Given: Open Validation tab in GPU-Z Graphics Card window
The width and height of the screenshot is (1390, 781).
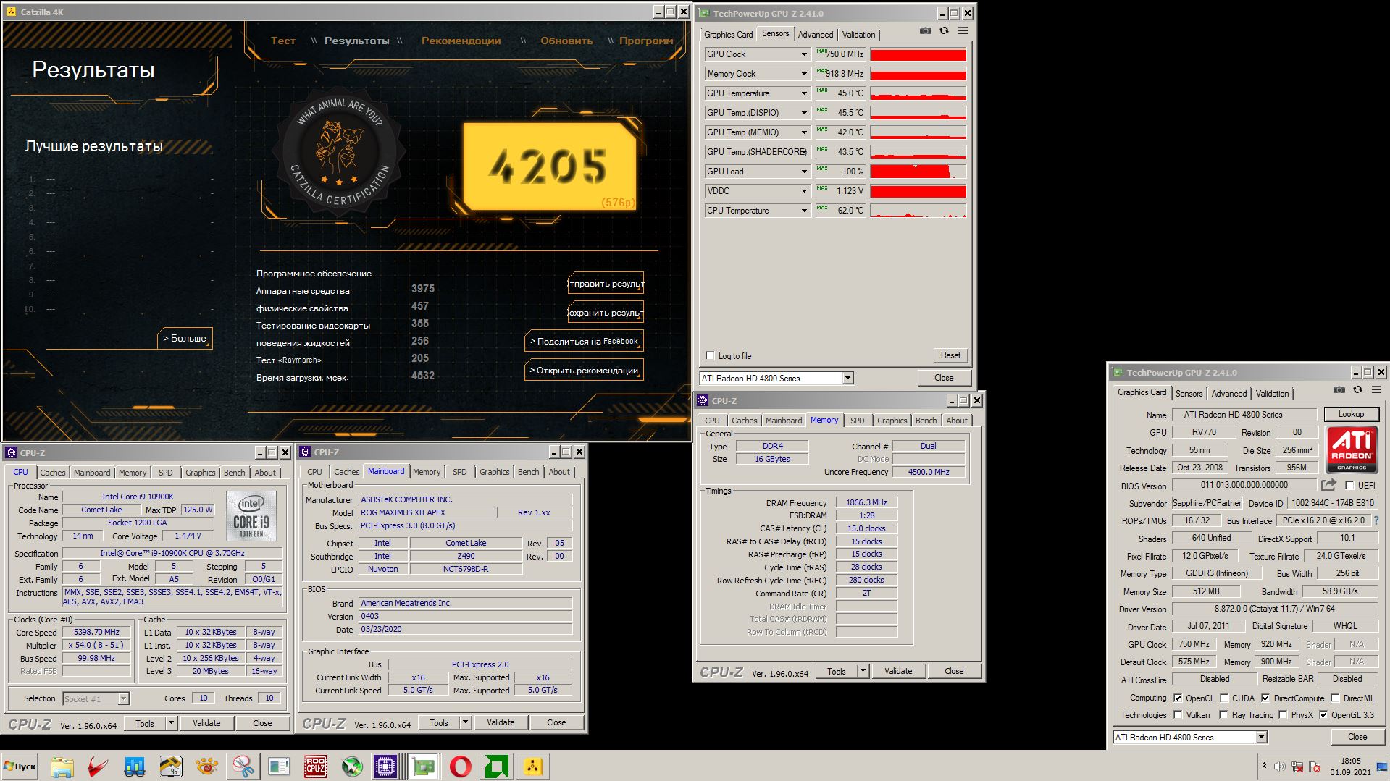Looking at the screenshot, I should (x=1272, y=394).
